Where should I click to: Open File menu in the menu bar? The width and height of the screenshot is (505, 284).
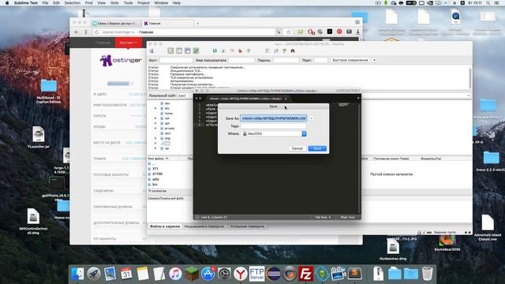45,3
